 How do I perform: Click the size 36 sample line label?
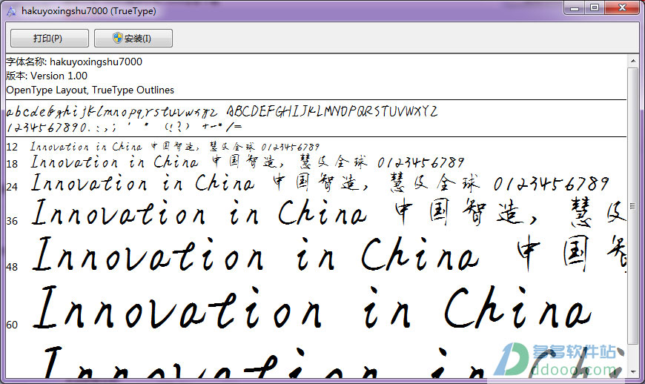point(12,221)
